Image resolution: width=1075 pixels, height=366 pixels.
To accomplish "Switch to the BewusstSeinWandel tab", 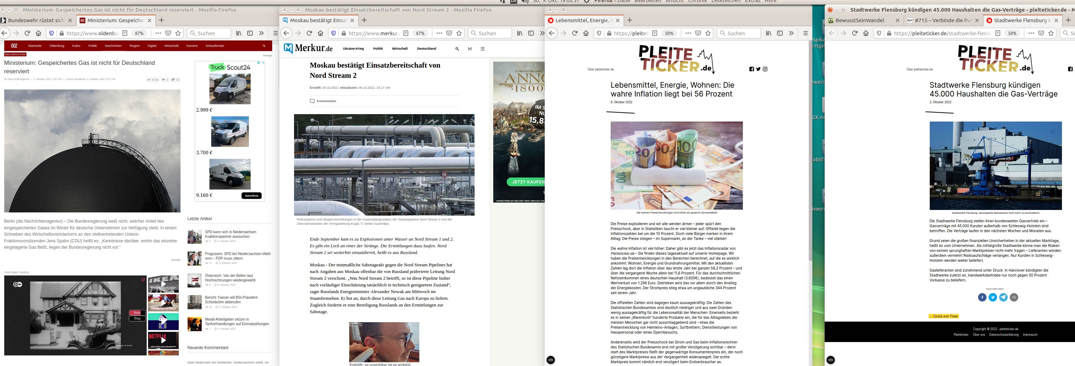I will 859,20.
